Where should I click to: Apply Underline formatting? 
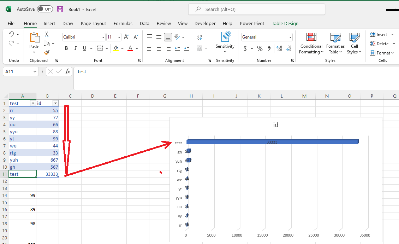[84, 48]
